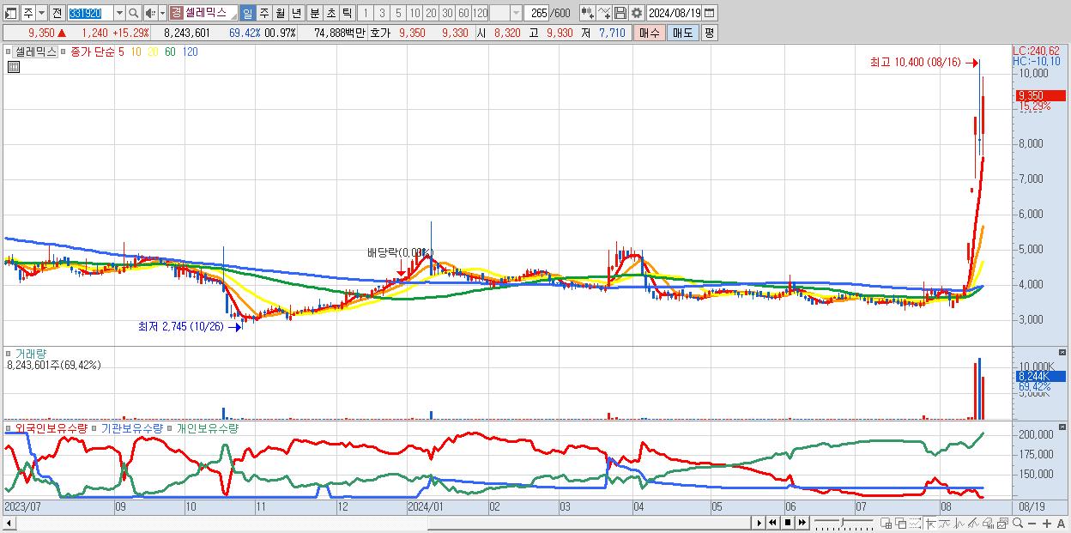This screenshot has height=533, width=1071.
Task: Select the 10 interval button
Action: 414,13
